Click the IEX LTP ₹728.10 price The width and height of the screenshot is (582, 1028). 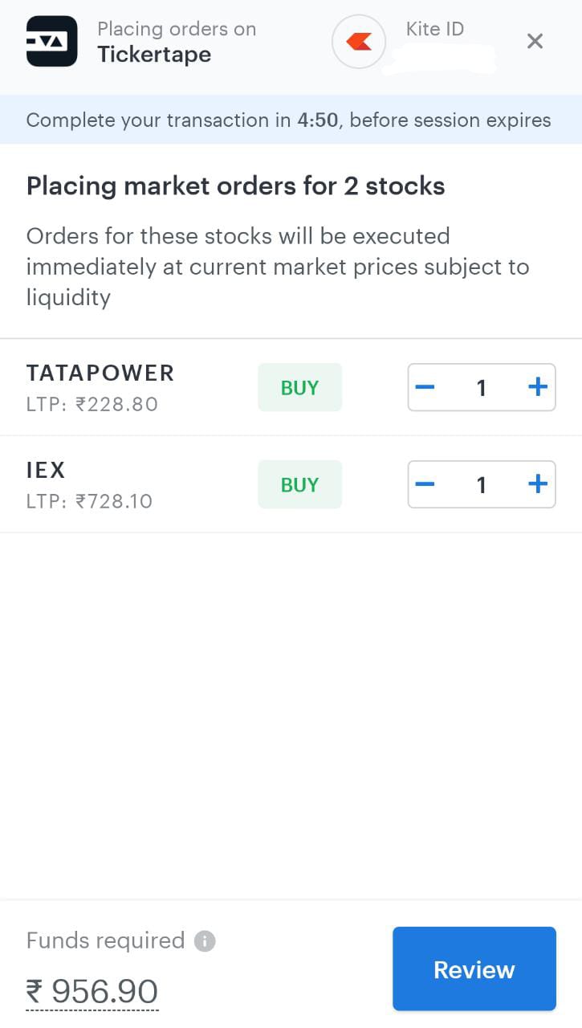(89, 501)
